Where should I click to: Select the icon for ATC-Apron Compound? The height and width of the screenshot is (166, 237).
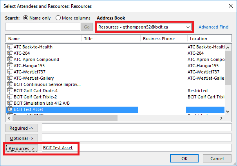click(x=9, y=59)
